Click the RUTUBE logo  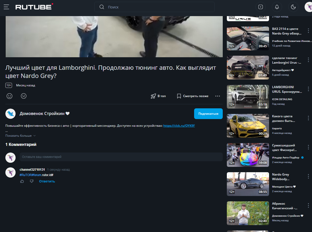(x=34, y=7)
